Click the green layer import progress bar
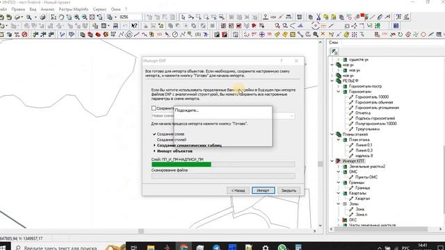The height and width of the screenshot is (250, 445). [x=223, y=165]
